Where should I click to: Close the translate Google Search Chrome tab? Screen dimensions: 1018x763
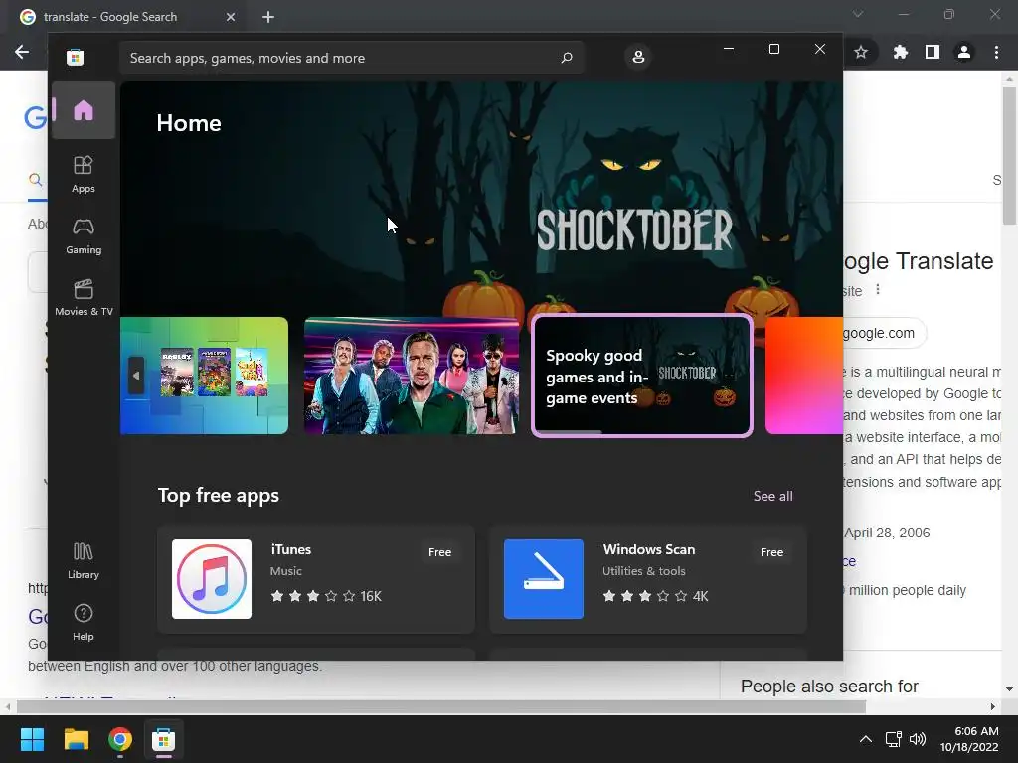[x=231, y=17]
